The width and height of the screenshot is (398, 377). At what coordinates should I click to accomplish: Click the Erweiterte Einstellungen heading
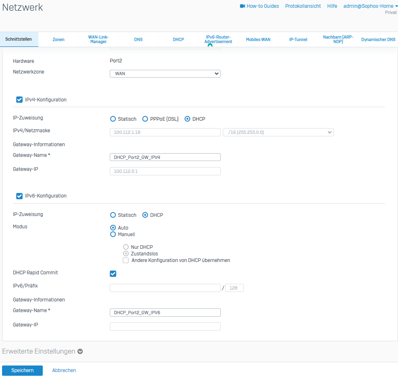click(39, 352)
